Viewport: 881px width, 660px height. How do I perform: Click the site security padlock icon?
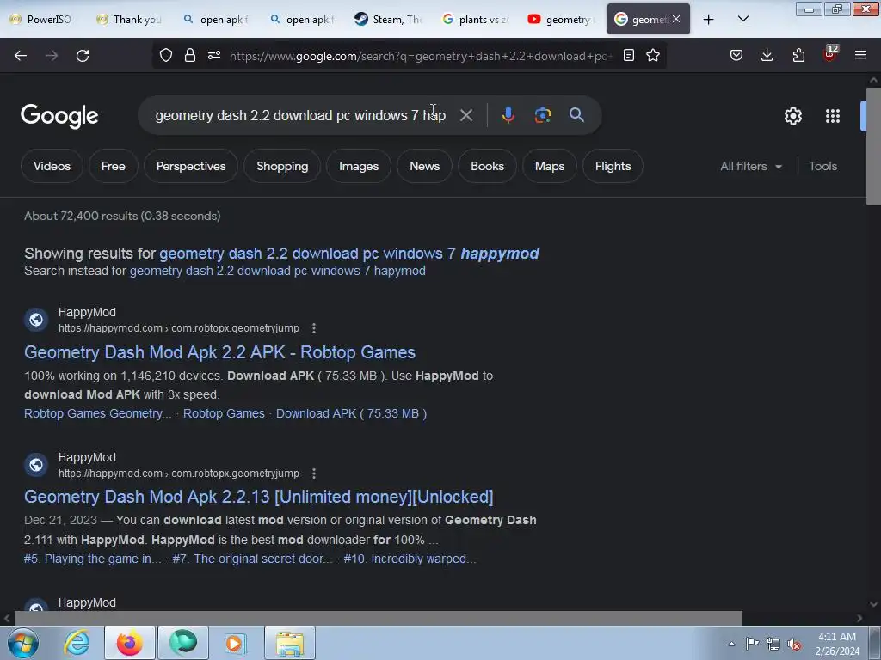pyautogui.click(x=190, y=55)
